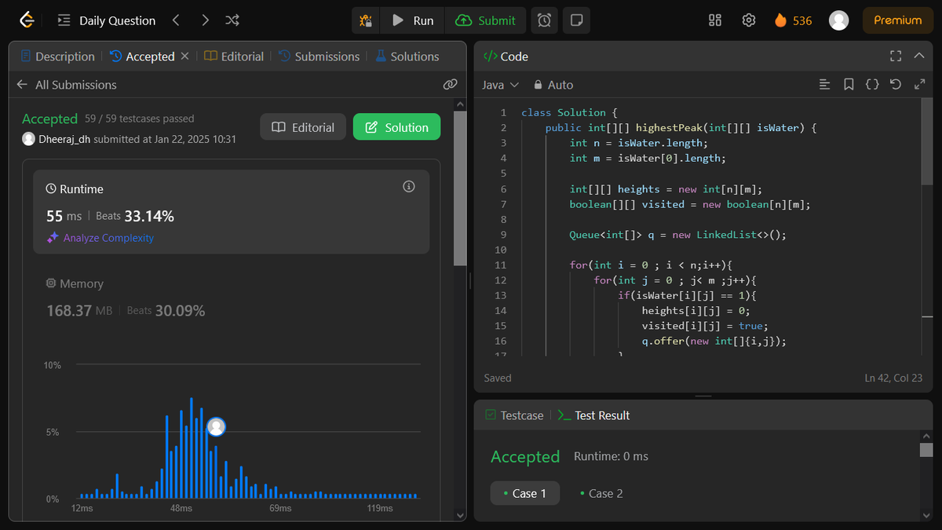Screen dimensions: 942x530
Task: Close the Accepted tab
Action: [x=185, y=57]
